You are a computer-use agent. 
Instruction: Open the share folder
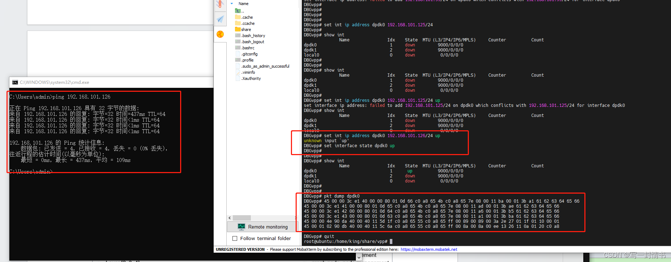[243, 30]
